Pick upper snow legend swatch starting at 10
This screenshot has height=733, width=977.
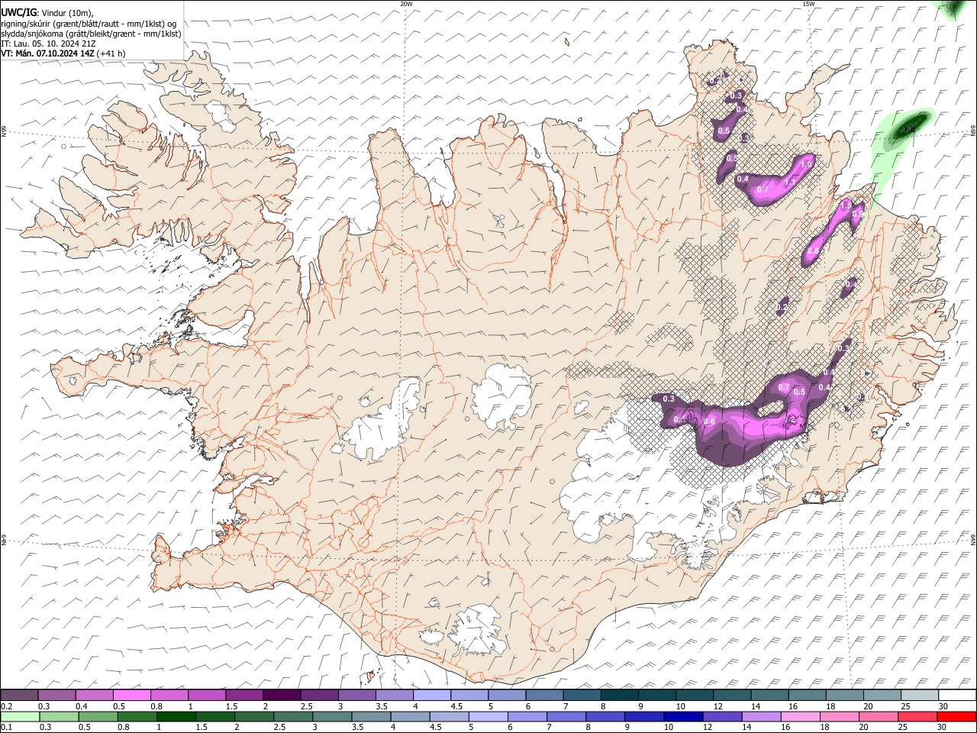695,695
